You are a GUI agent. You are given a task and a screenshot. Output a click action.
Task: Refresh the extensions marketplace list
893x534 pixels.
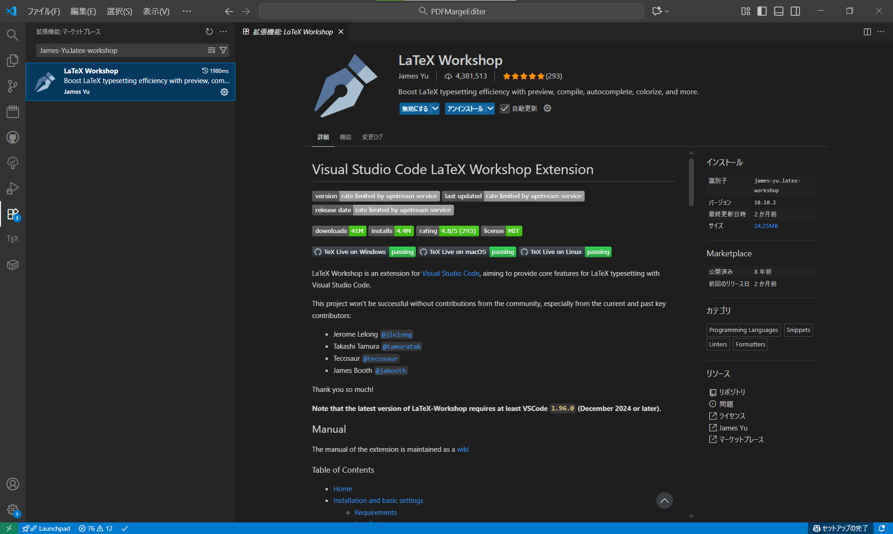(x=209, y=32)
